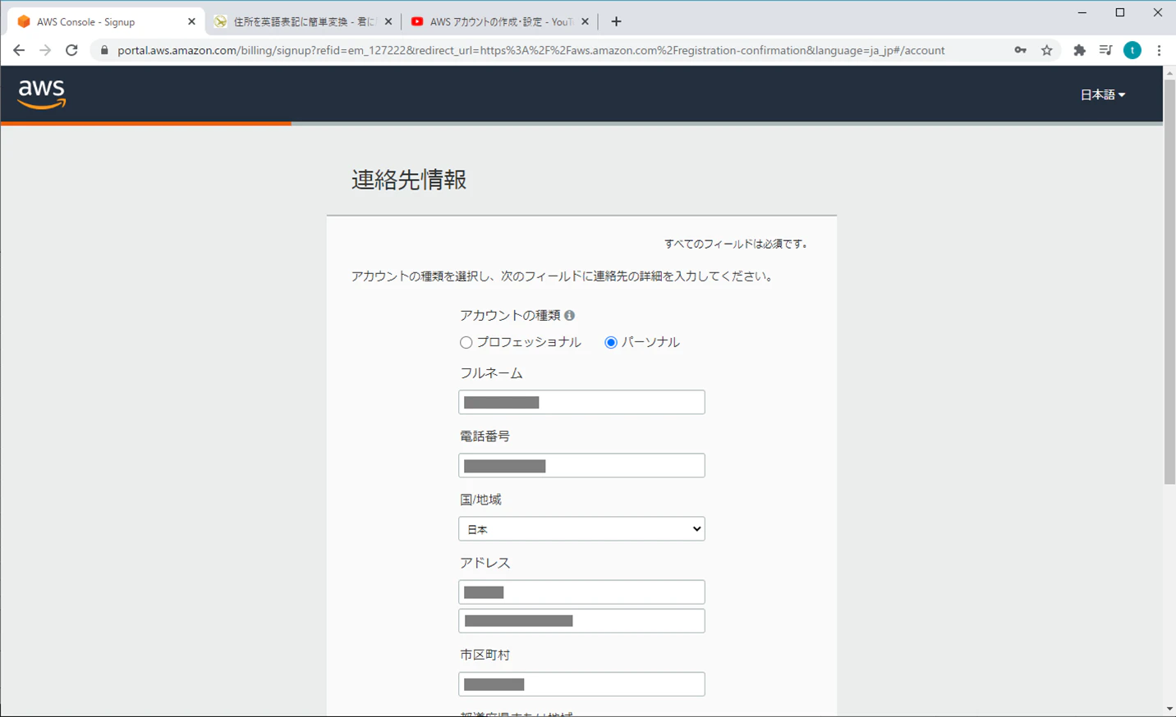Open the Chrome three-dot menu
The image size is (1176, 717).
click(x=1159, y=50)
